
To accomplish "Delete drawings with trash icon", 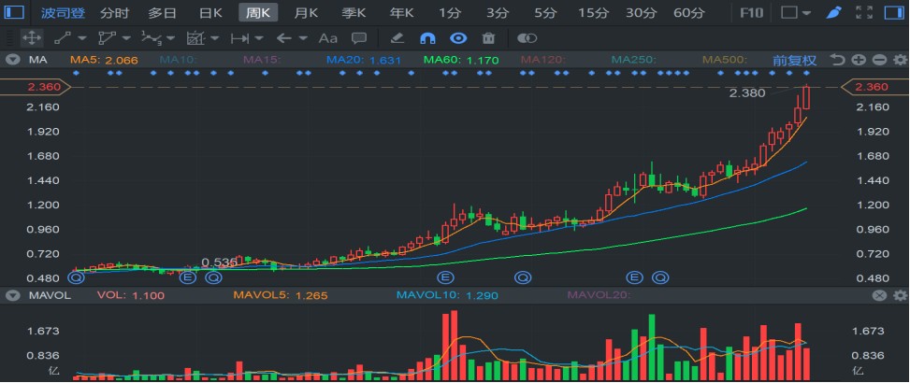I will [x=488, y=39].
